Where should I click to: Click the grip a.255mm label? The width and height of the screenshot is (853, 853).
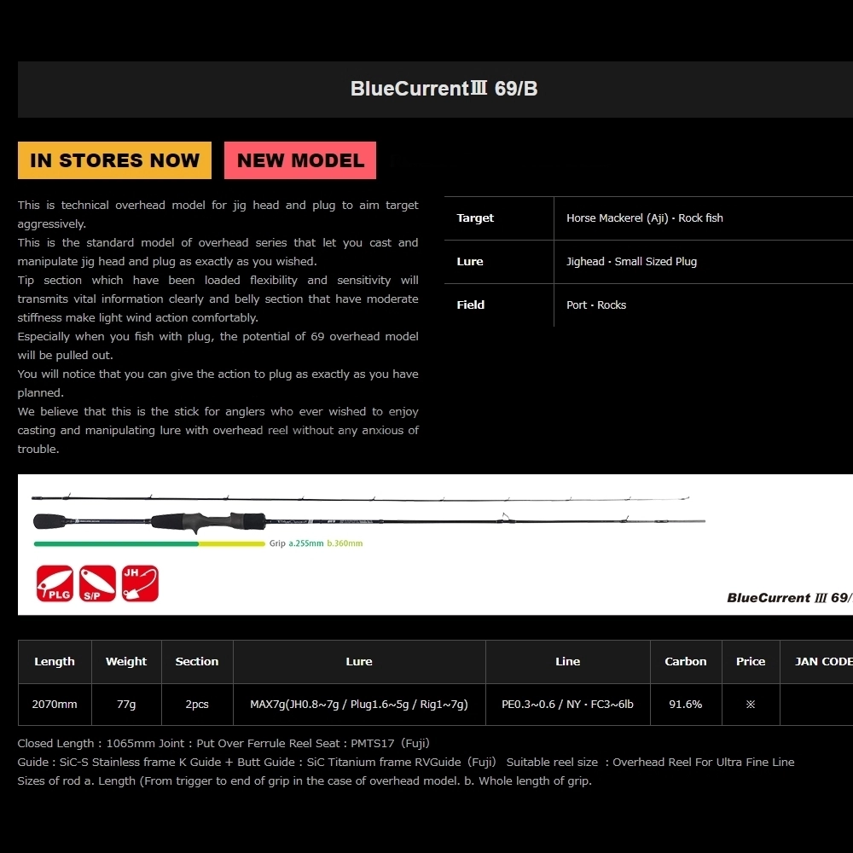tap(305, 543)
